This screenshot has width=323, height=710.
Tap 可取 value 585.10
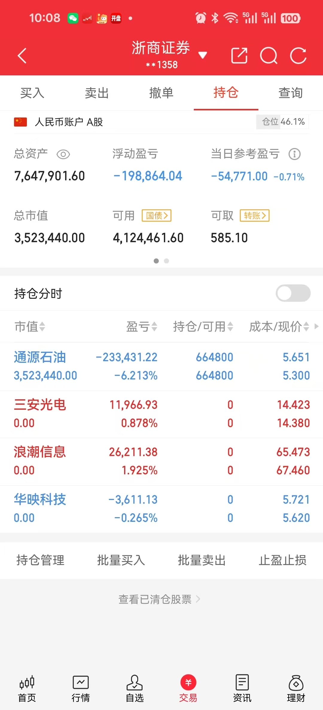pos(229,238)
